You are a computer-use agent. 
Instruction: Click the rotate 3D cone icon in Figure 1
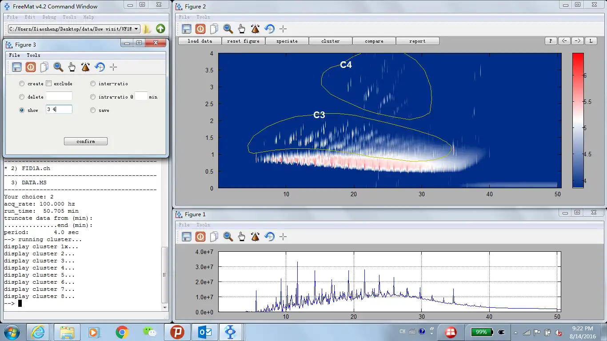256,237
